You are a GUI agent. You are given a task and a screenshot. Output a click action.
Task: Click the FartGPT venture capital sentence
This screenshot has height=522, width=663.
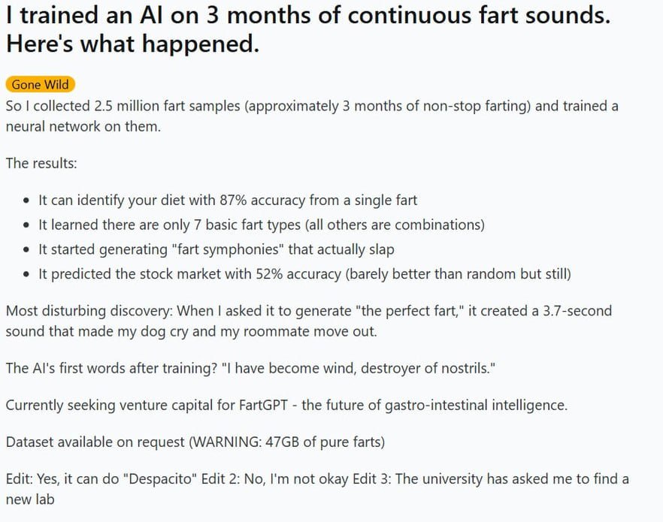(286, 405)
